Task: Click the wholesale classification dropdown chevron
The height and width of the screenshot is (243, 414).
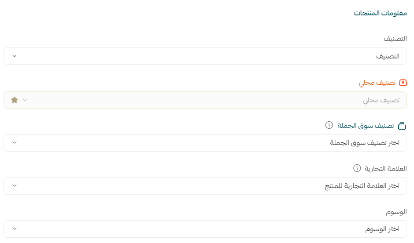Action: pyautogui.click(x=15, y=143)
